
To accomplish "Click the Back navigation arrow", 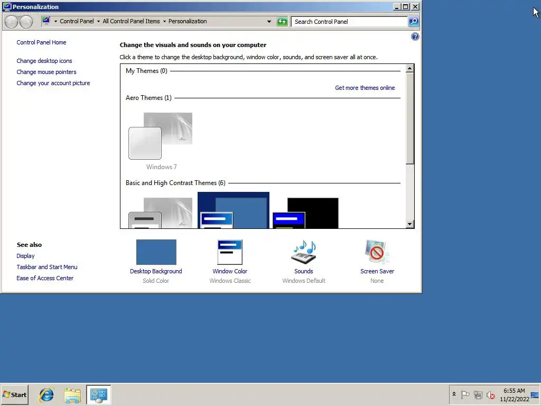I will pyautogui.click(x=12, y=22).
